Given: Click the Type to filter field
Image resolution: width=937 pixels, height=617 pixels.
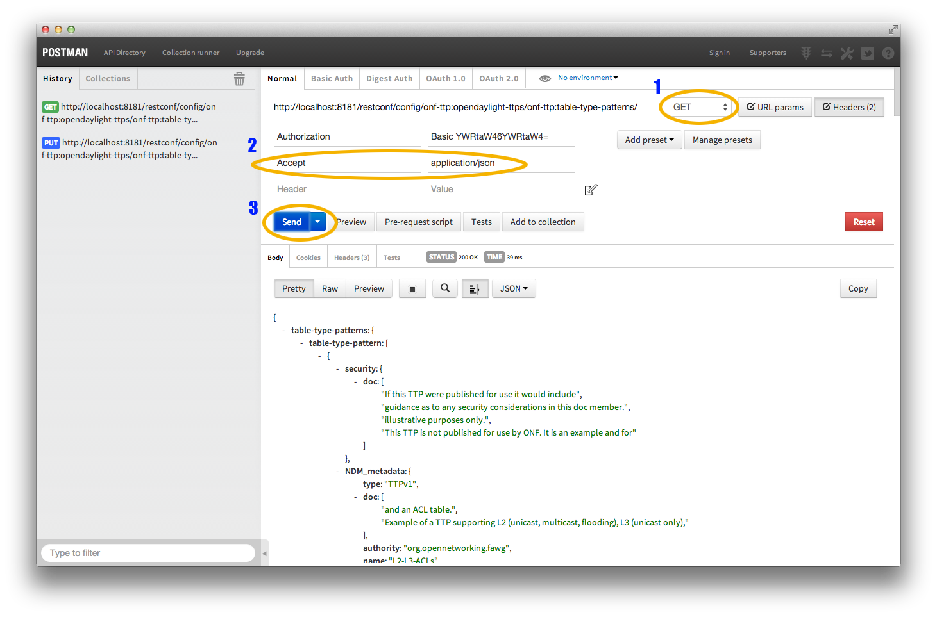Looking at the screenshot, I should (148, 553).
